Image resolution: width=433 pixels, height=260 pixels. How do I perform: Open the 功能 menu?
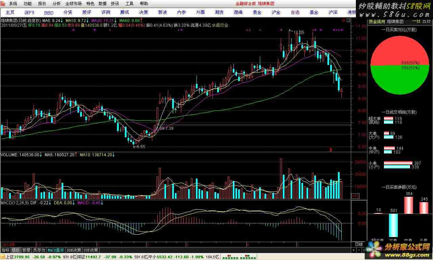point(27,4)
